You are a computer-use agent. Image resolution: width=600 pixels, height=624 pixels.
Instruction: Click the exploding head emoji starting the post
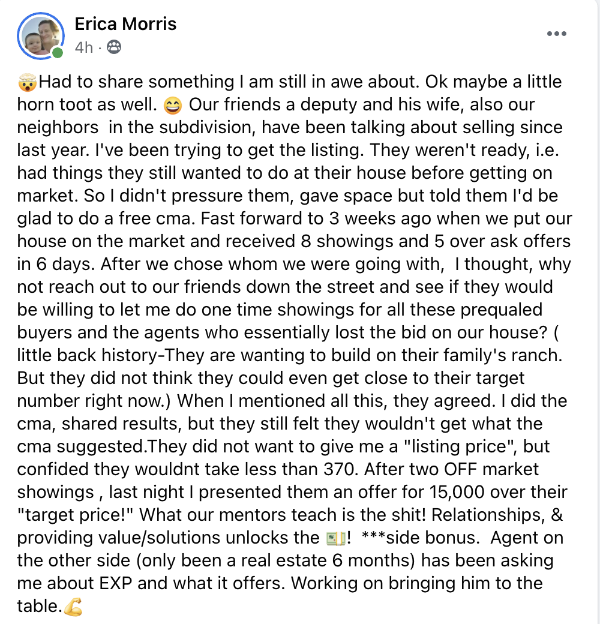click(x=27, y=82)
